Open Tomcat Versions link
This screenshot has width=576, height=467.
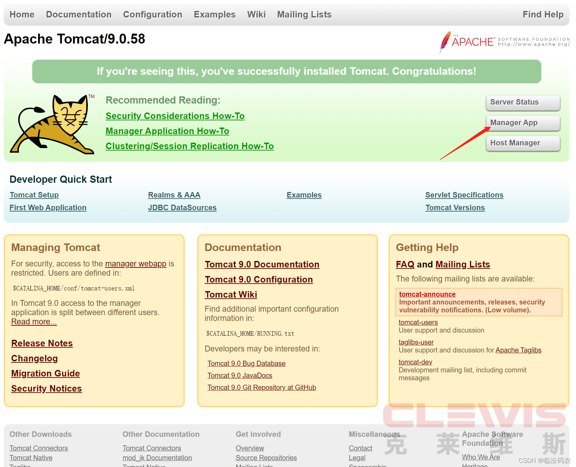(x=455, y=207)
